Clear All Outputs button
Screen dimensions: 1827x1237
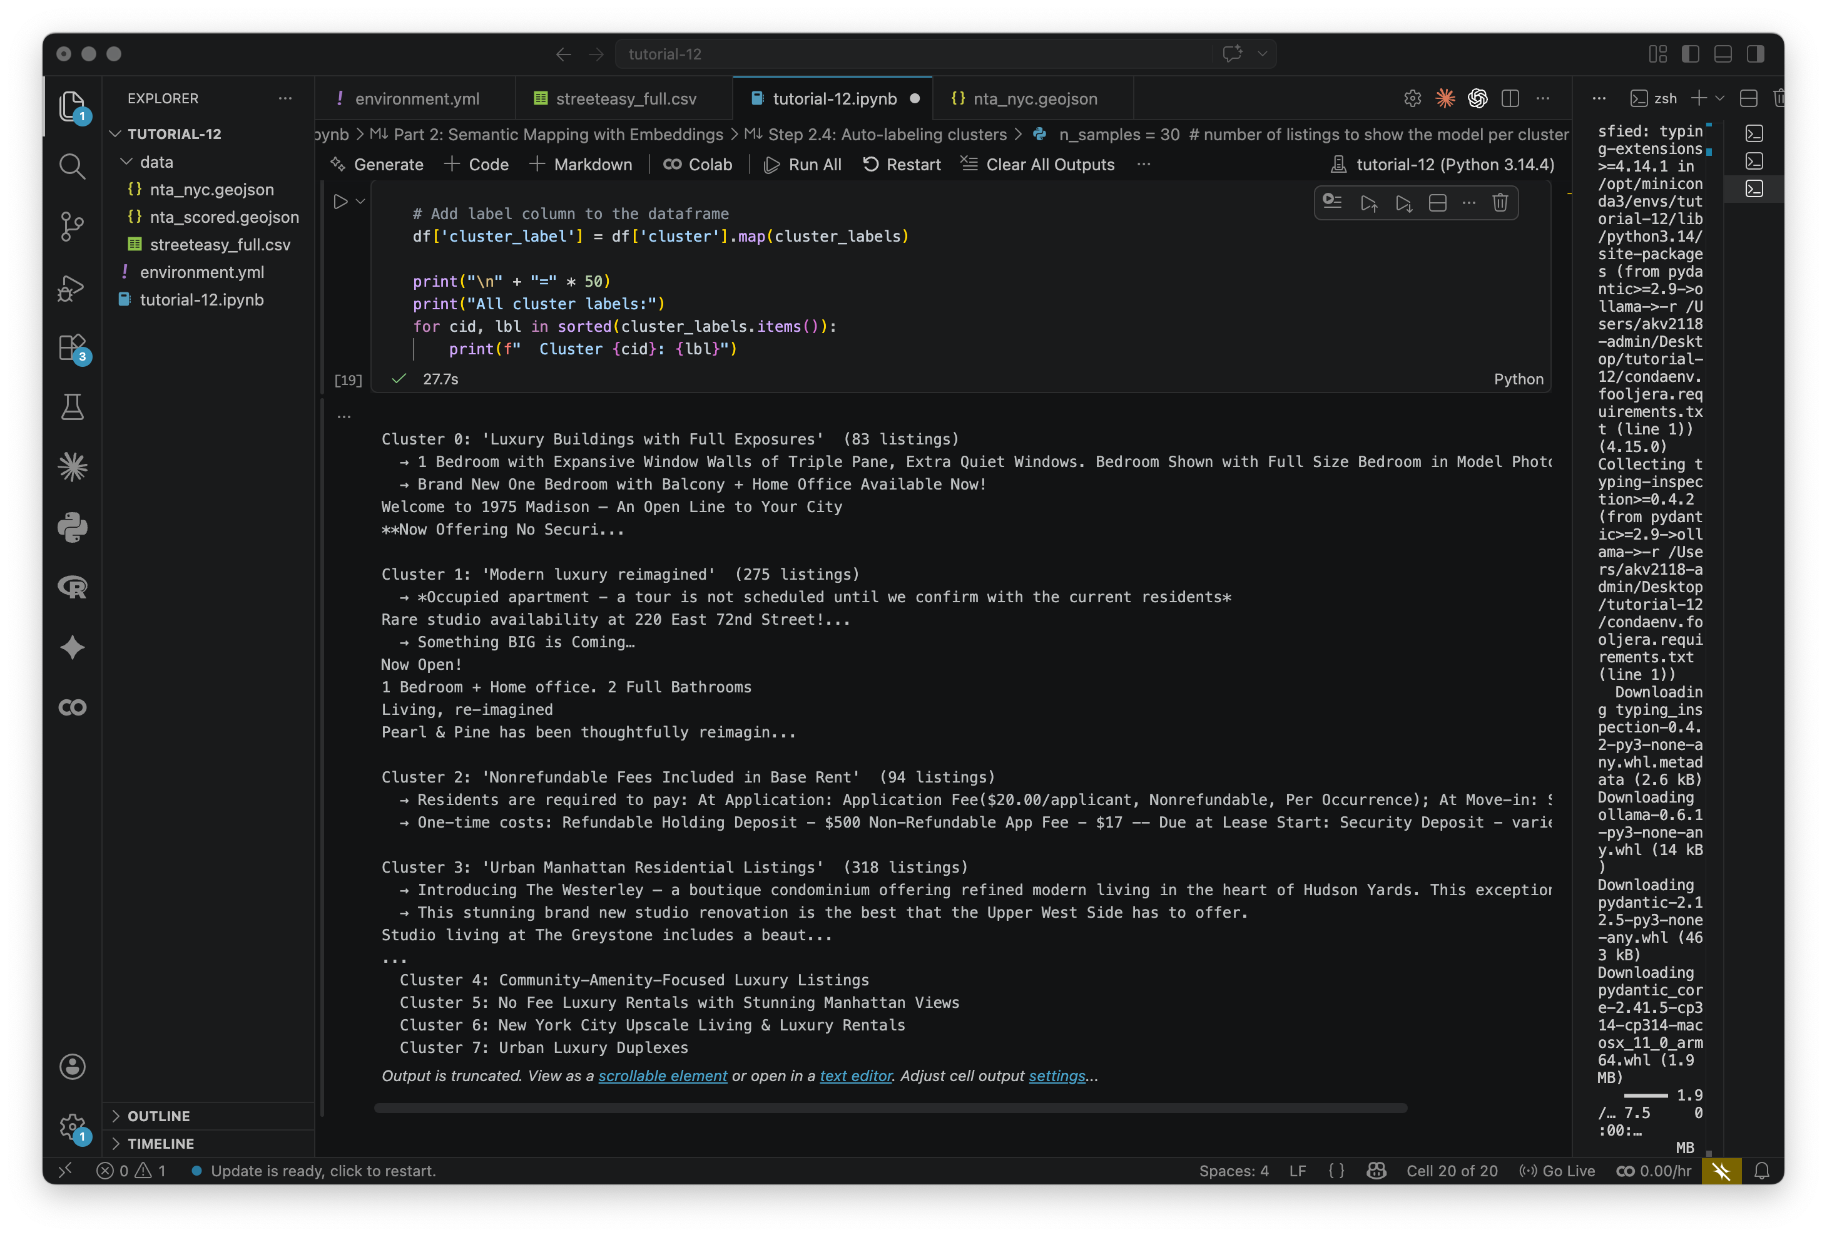tap(1038, 165)
